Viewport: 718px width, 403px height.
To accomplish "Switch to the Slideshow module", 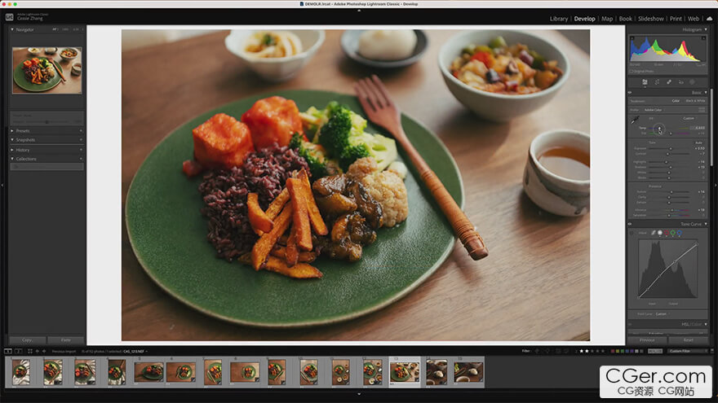I will 651,19.
